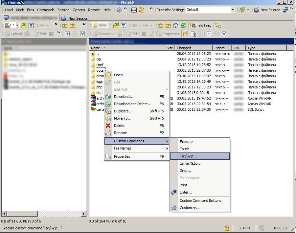Click the New Session toolbar button
The height and width of the screenshot is (233, 296).
tap(267, 10)
